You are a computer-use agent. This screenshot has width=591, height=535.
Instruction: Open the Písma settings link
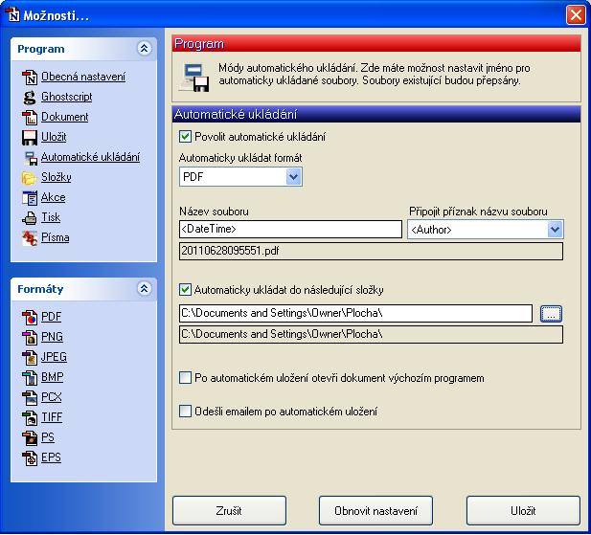pyautogui.click(x=55, y=238)
